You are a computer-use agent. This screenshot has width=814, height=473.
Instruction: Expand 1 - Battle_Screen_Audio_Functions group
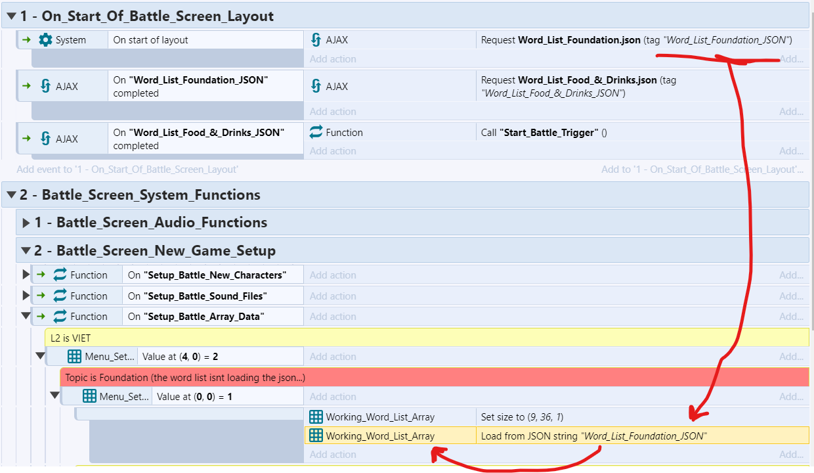coord(26,223)
